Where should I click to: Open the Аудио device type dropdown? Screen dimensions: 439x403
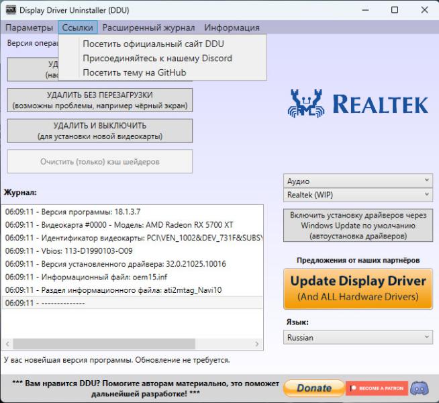click(358, 181)
